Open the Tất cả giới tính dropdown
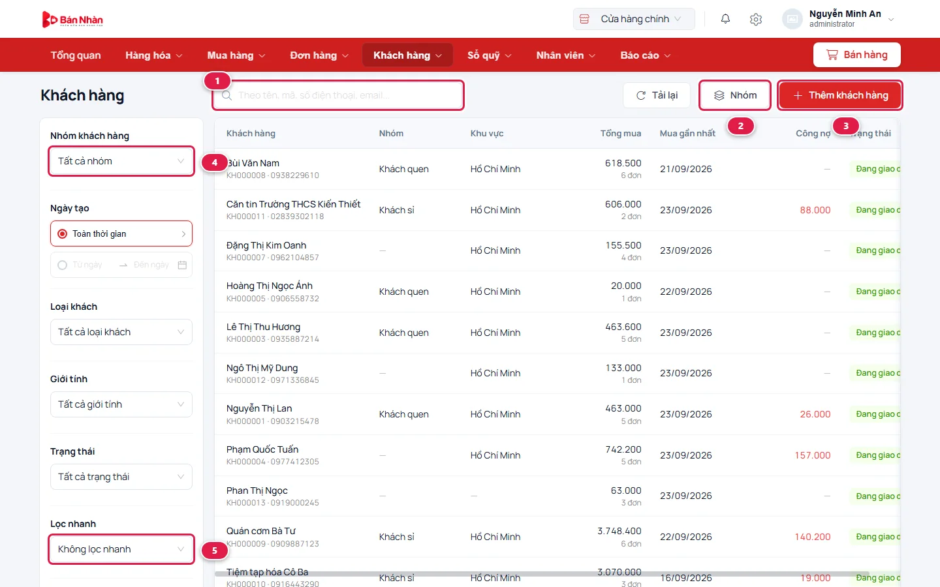Image resolution: width=940 pixels, height=587 pixels. pos(121,404)
